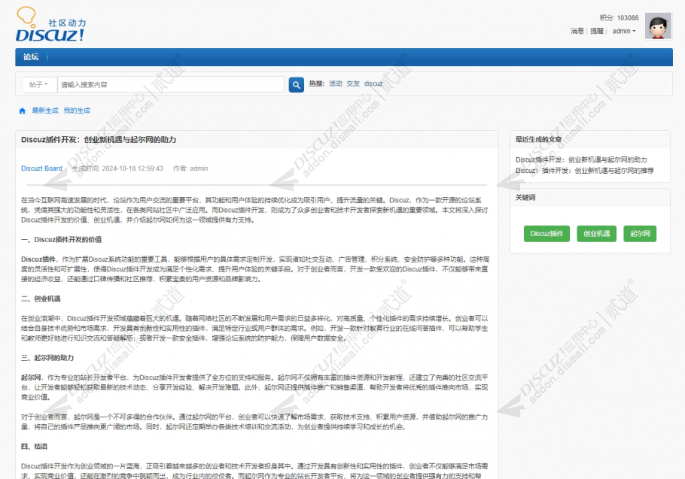Click the Discuz! logo
Screen dimensions: 685x479
pos(50,25)
